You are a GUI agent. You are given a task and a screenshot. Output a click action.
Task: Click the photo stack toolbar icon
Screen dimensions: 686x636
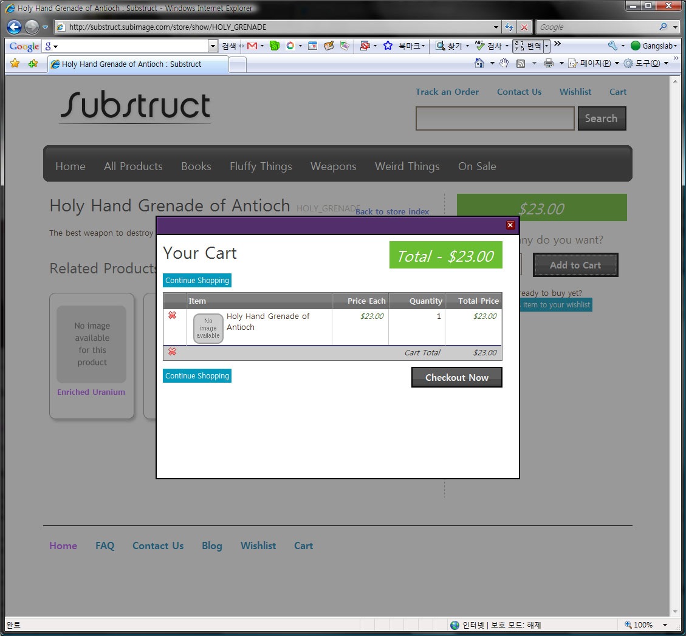[345, 46]
